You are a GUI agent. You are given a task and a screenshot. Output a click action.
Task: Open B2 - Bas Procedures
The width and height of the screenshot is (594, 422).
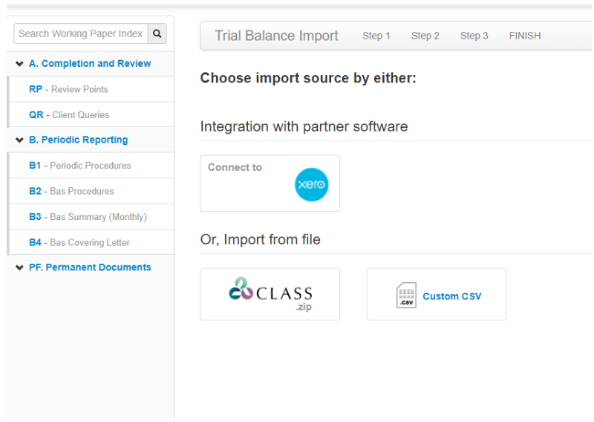71,191
